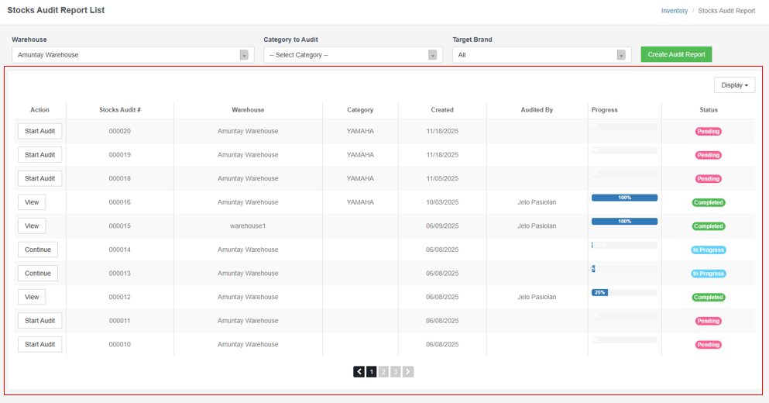Open the Target Brand dropdown
The height and width of the screenshot is (403, 769).
point(541,55)
